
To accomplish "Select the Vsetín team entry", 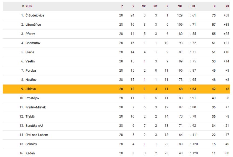I will pos(30,61).
